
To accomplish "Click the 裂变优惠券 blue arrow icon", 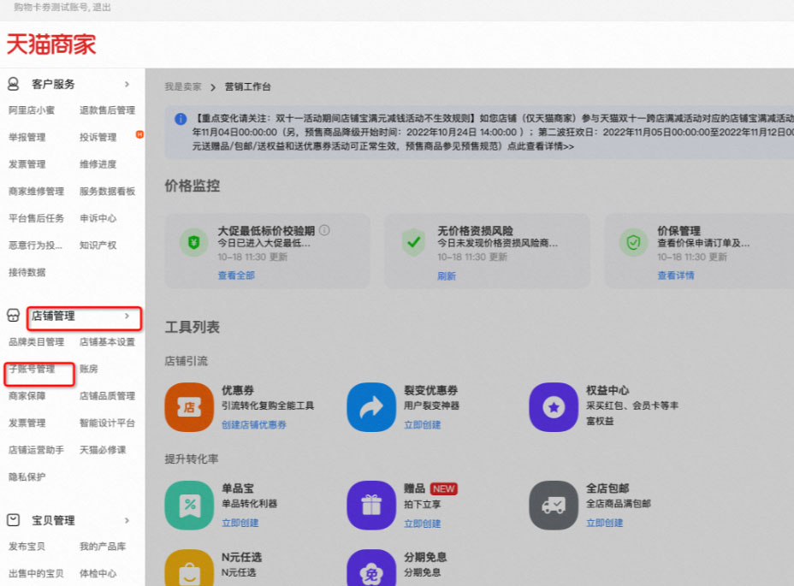I will 370,407.
